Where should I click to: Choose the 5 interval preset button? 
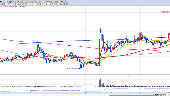(28, 2)
